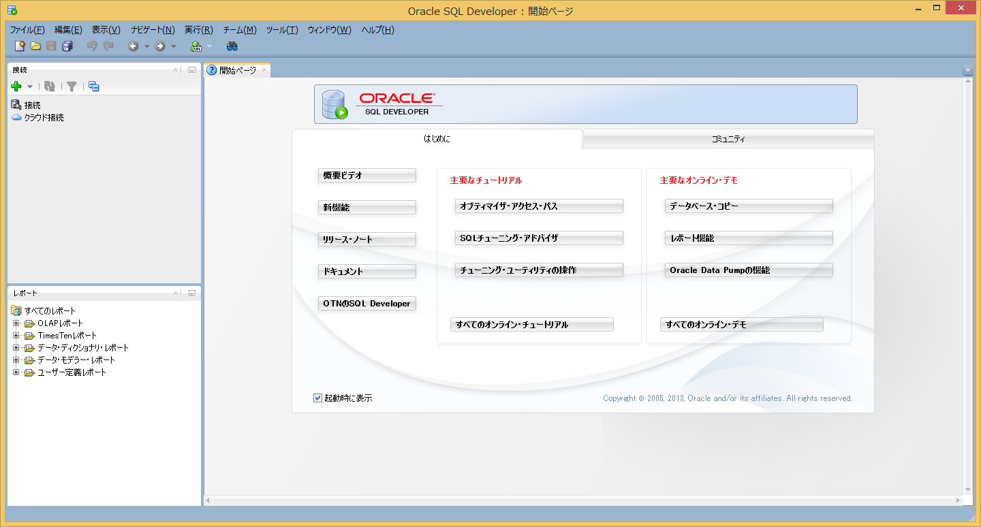Select the クラウド接続 tree node
Image resolution: width=981 pixels, height=527 pixels.
pyautogui.click(x=44, y=117)
